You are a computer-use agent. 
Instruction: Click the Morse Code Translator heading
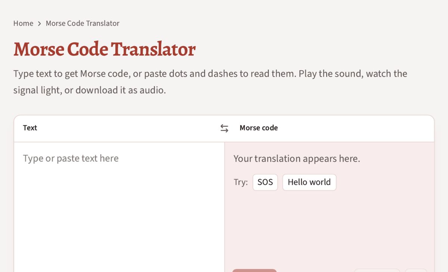105,49
